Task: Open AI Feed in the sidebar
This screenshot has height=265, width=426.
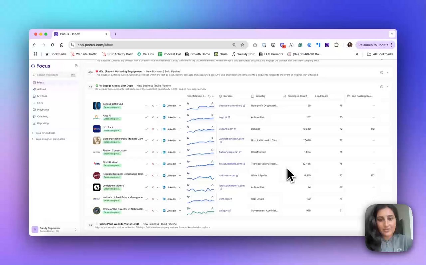Action: click(41, 89)
